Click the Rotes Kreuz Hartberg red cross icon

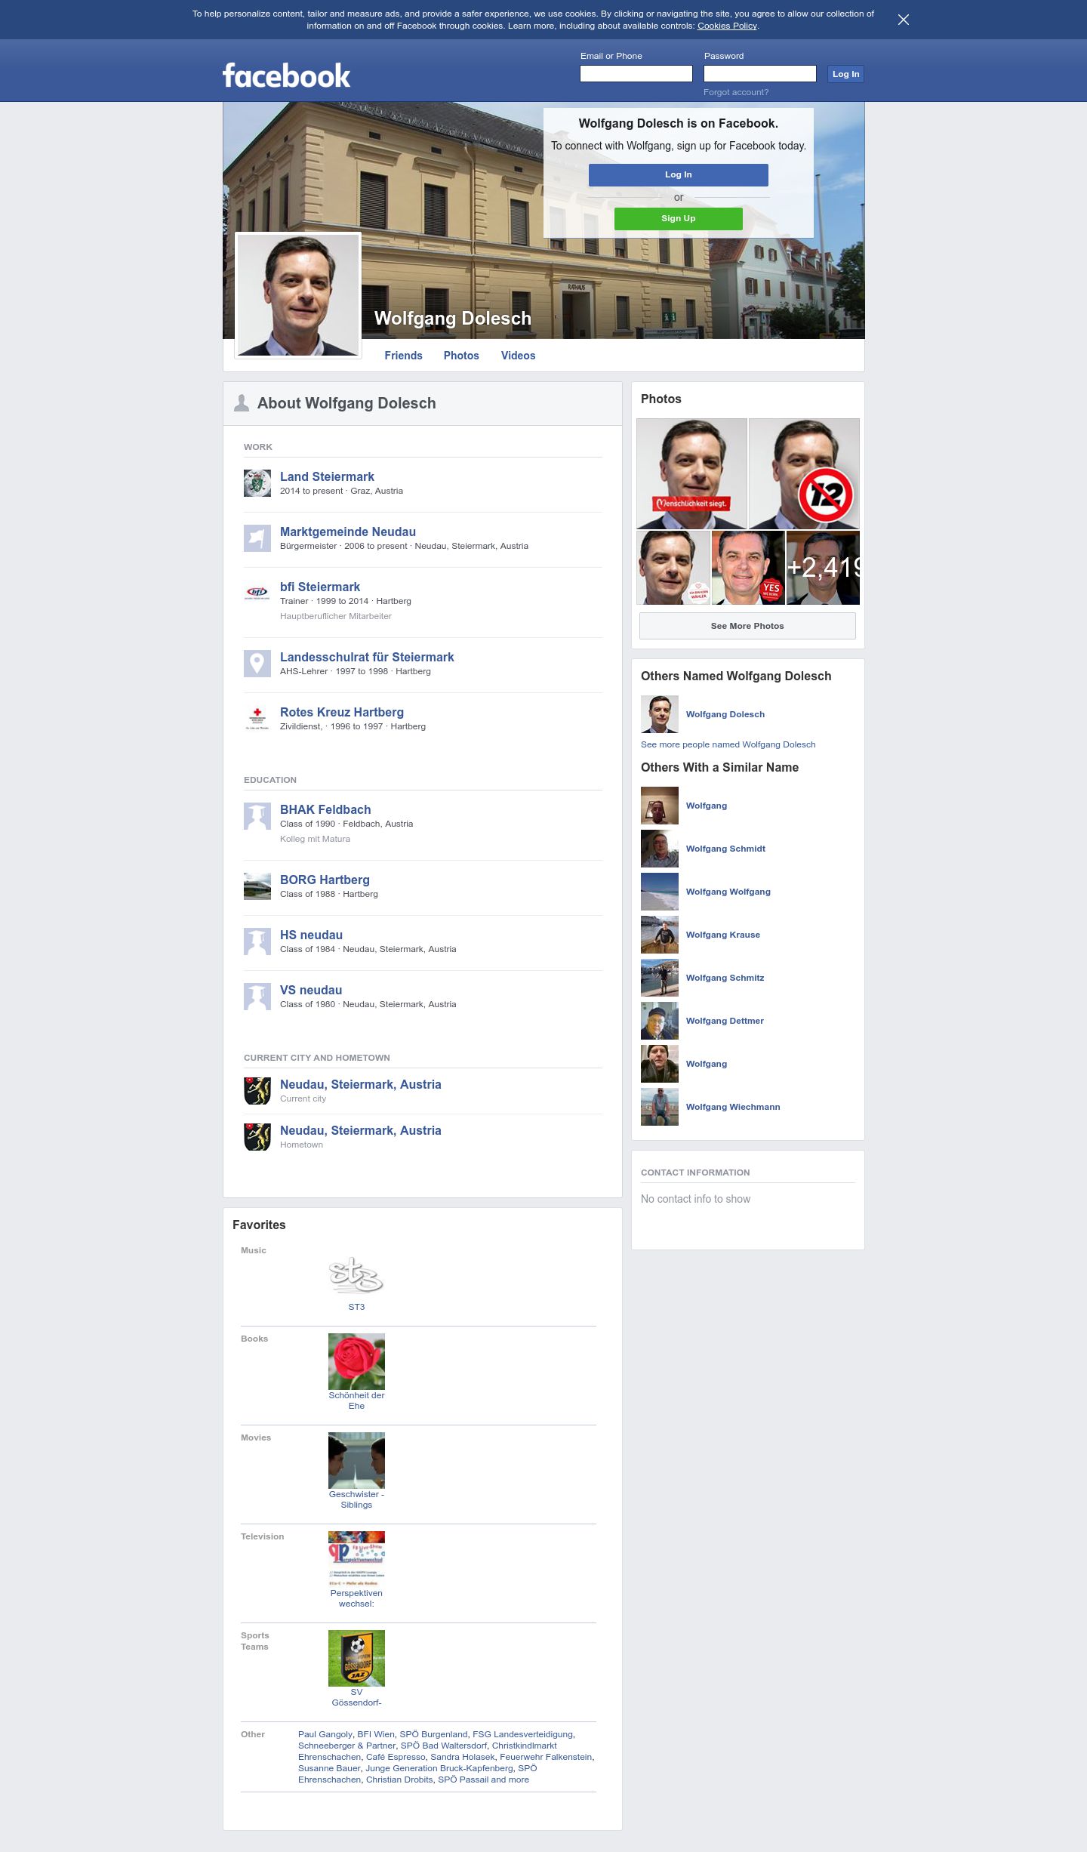(x=257, y=719)
